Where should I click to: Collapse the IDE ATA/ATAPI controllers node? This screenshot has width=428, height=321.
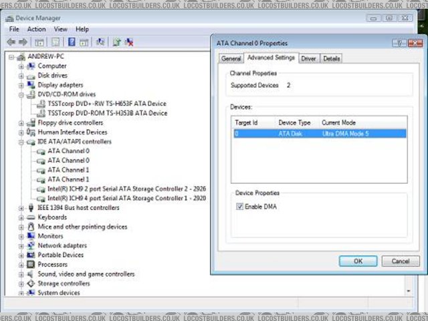pyautogui.click(x=21, y=142)
